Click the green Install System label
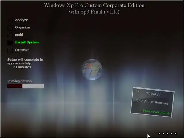The image size is (184, 138). tap(27, 42)
